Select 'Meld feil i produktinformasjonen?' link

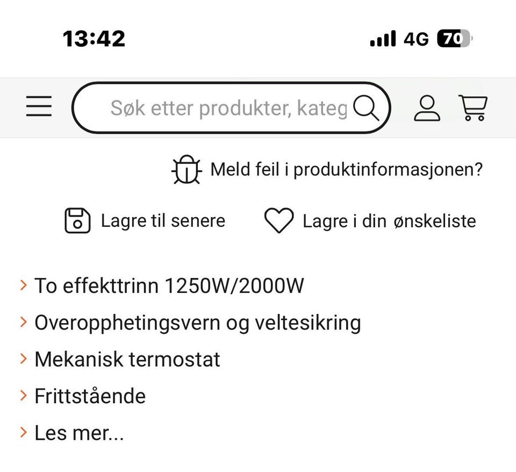click(x=346, y=170)
